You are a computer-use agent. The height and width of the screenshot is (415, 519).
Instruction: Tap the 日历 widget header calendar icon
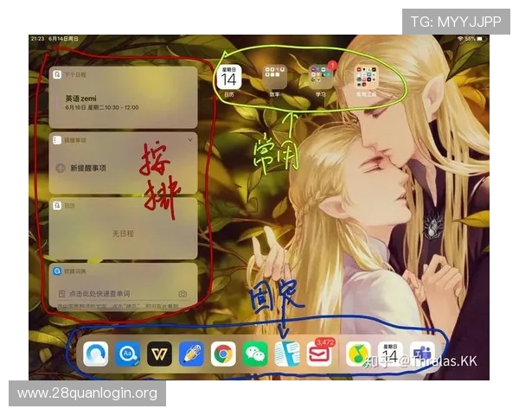pos(57,206)
